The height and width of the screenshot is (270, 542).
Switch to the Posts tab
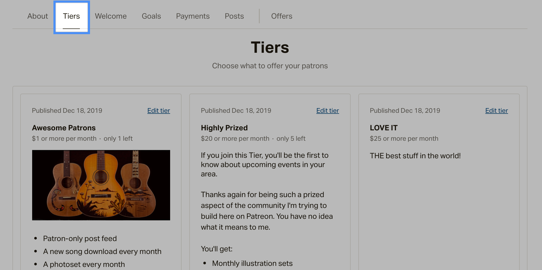pyautogui.click(x=234, y=16)
